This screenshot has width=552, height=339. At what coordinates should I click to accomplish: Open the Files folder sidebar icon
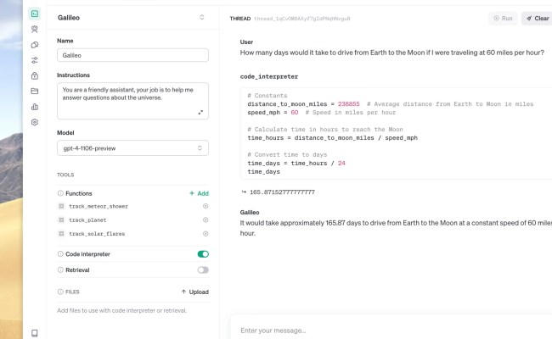[x=35, y=91]
